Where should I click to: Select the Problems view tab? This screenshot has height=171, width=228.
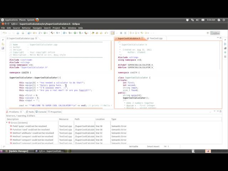pyautogui.click(x=14, y=112)
